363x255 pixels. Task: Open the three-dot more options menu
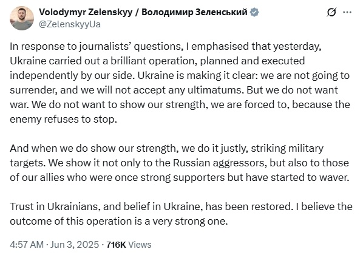click(347, 12)
